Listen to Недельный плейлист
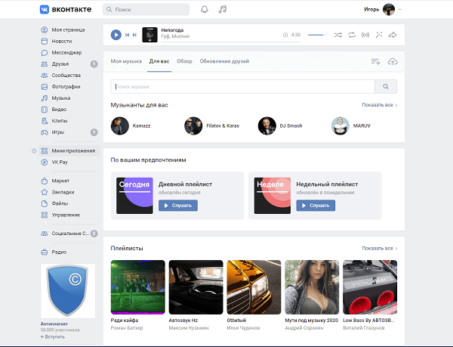This screenshot has width=453, height=347. tap(316, 206)
